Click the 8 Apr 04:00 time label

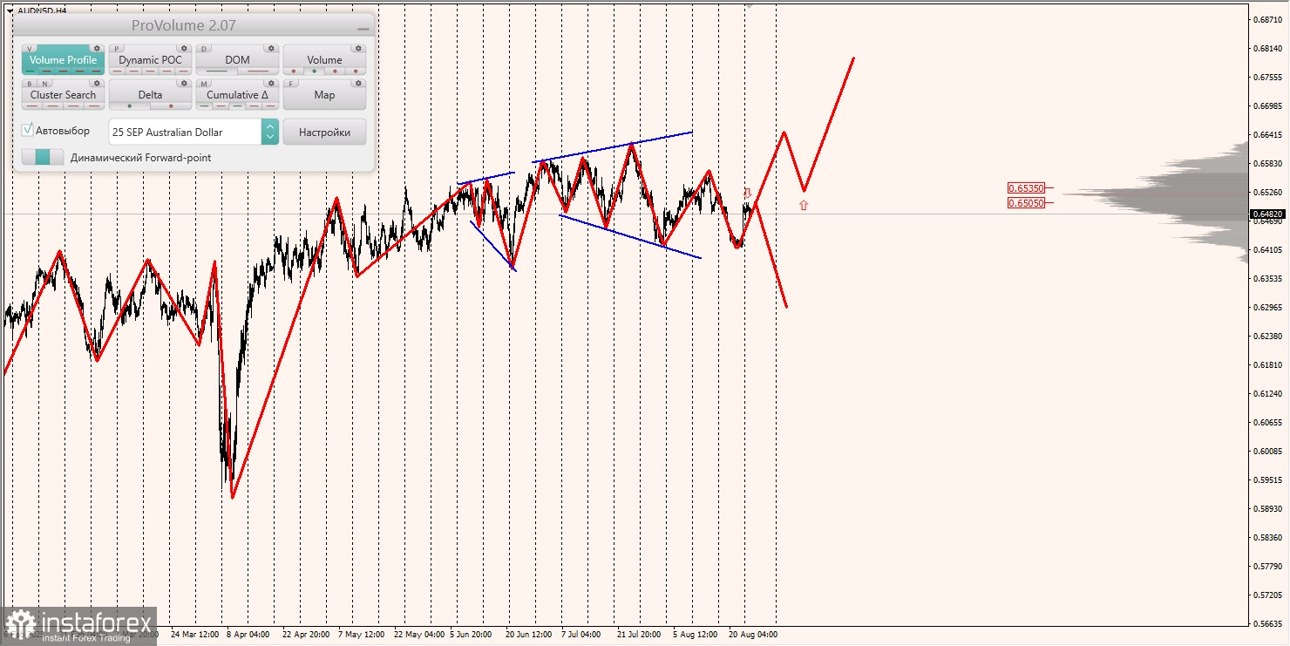pos(248,635)
